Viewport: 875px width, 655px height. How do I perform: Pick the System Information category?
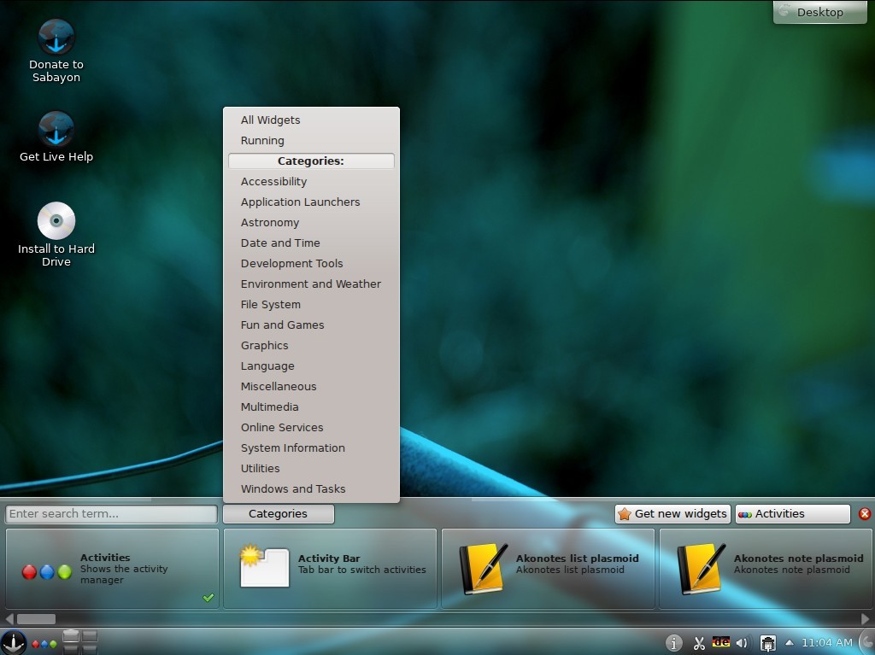point(311,448)
